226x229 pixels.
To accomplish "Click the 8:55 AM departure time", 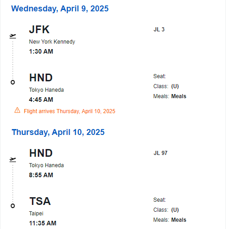I will coord(41,175).
